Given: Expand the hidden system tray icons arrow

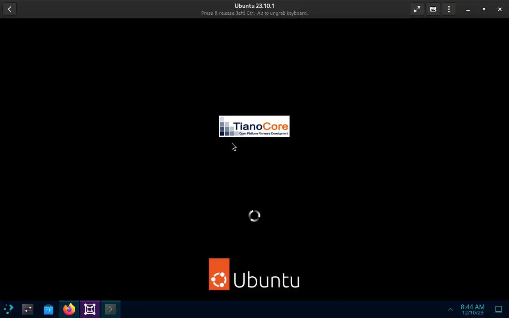Looking at the screenshot, I should point(451,309).
